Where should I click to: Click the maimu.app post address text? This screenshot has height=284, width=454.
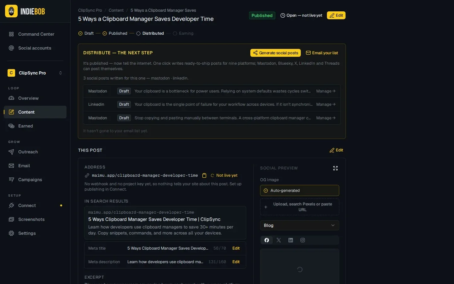tap(145, 175)
